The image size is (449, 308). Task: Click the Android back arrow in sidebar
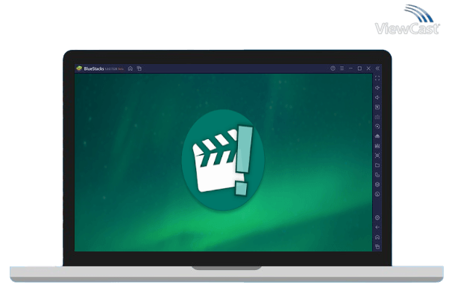pos(377,228)
